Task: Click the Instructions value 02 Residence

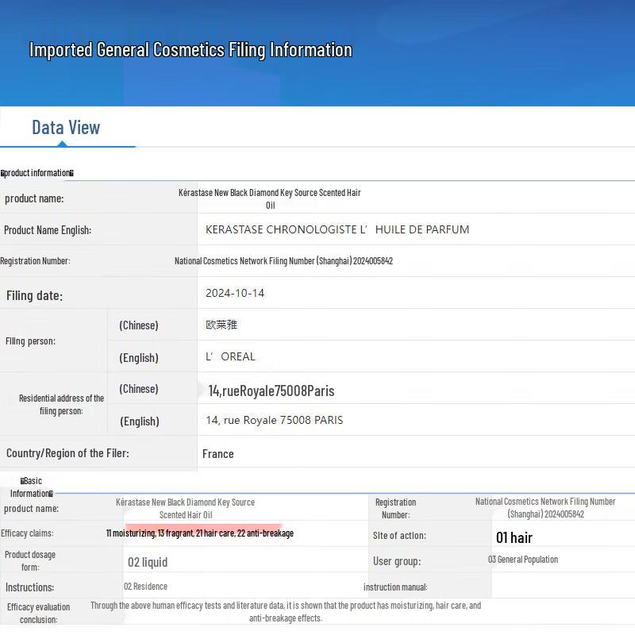Action: [x=145, y=587]
